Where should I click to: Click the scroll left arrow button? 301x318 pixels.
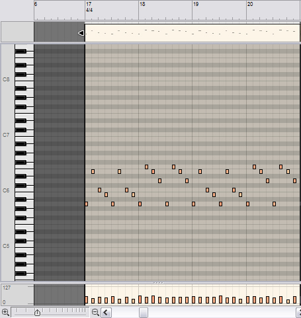(x=106, y=312)
